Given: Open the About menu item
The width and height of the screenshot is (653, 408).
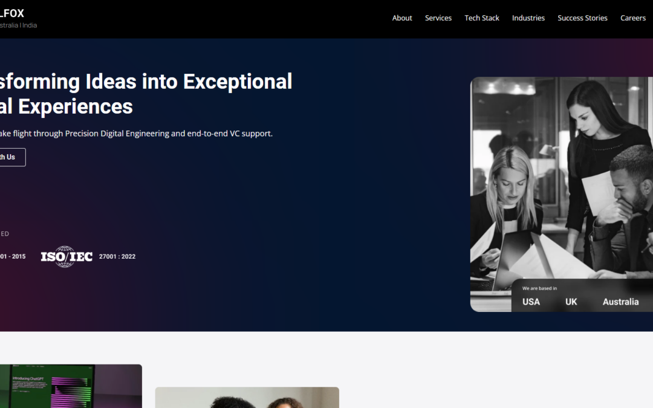Looking at the screenshot, I should [x=402, y=18].
